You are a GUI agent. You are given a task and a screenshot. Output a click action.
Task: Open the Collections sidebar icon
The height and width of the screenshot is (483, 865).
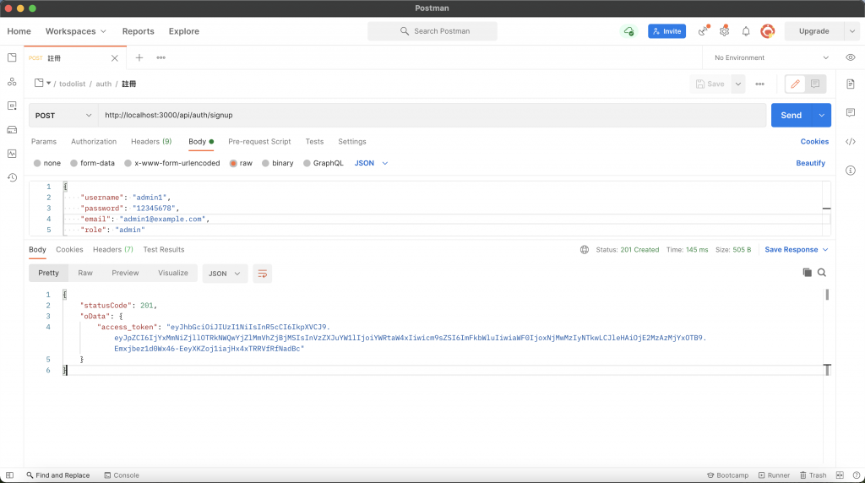coord(12,58)
